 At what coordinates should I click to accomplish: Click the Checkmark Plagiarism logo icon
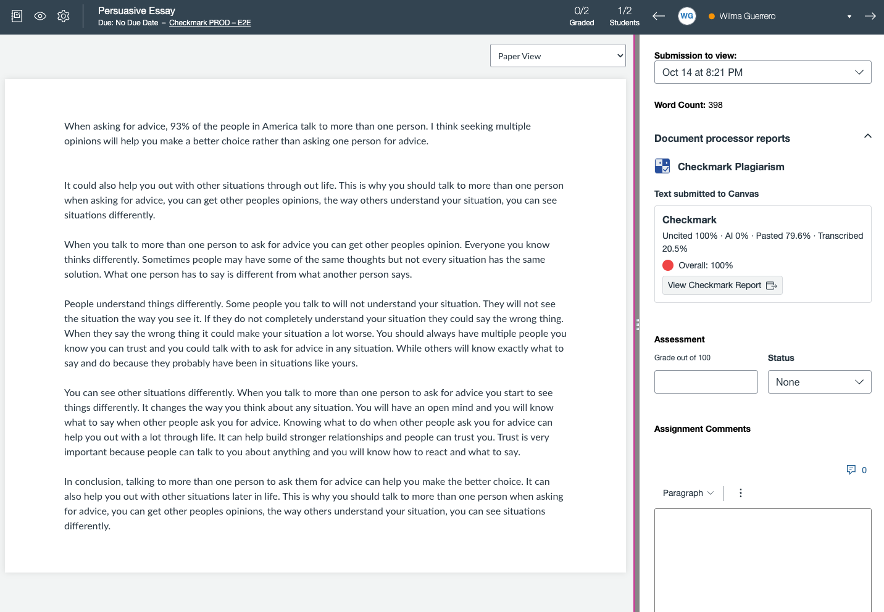(x=662, y=166)
